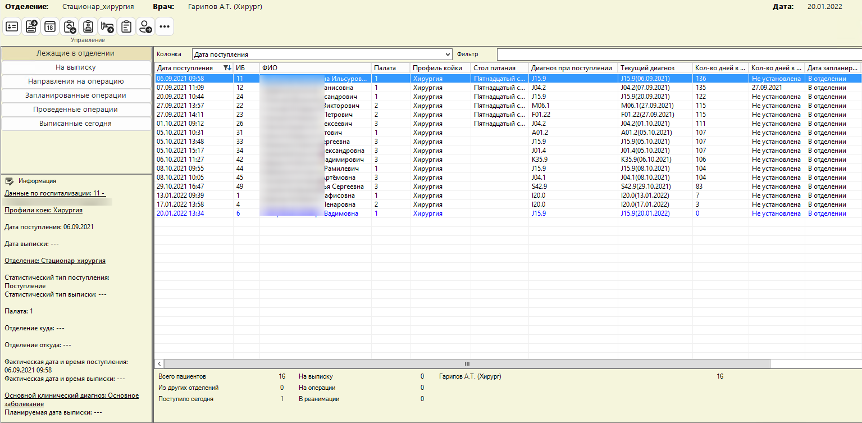Open the Колонка dropdown showing Дата поступления
Image resolution: width=862 pixels, height=423 pixels.
click(x=322, y=54)
